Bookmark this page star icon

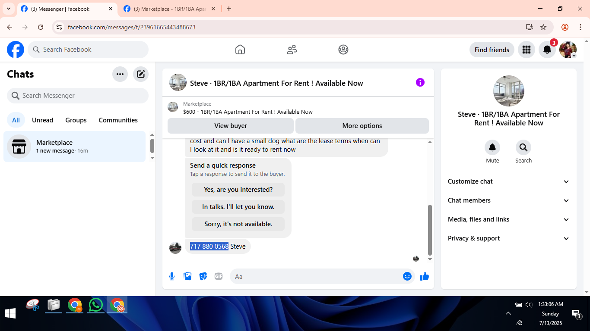pyautogui.click(x=543, y=27)
